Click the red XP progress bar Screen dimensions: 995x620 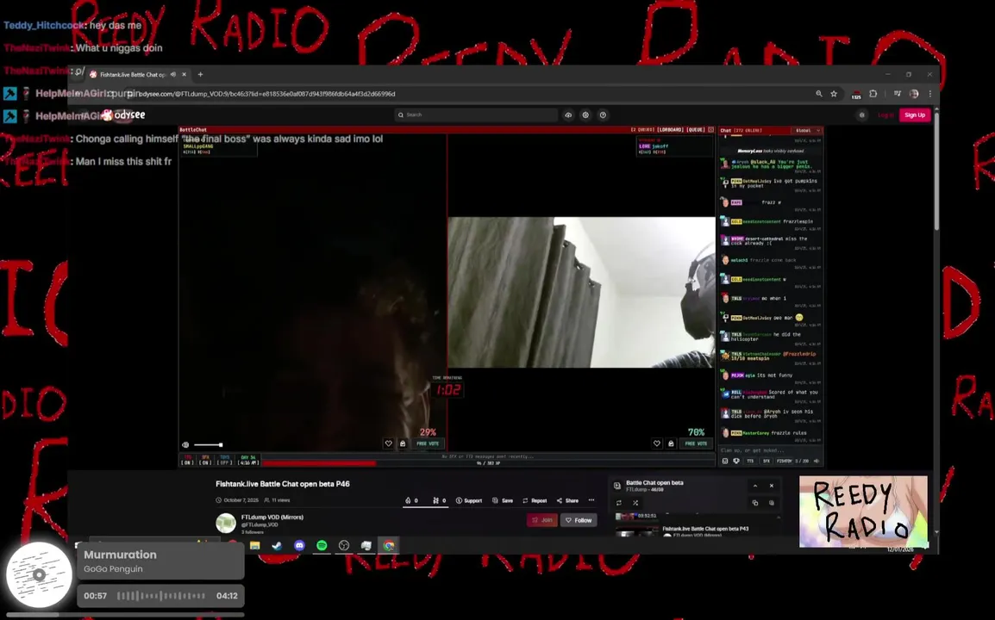319,463
